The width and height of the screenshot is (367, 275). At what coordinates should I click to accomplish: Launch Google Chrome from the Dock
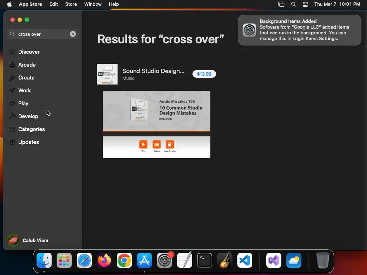point(124,260)
